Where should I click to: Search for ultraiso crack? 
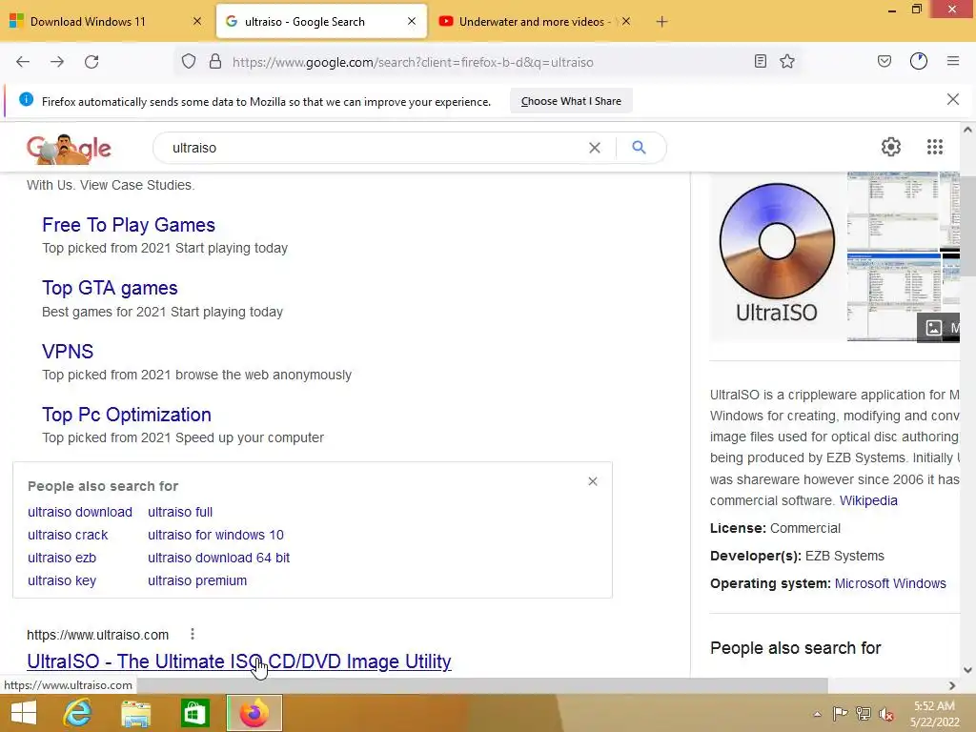[68, 536]
